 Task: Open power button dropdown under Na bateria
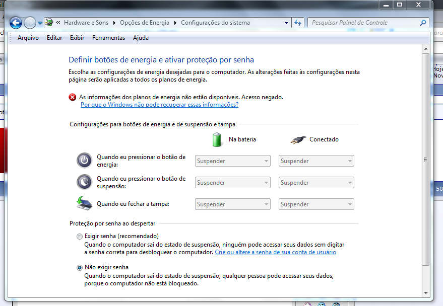click(233, 161)
